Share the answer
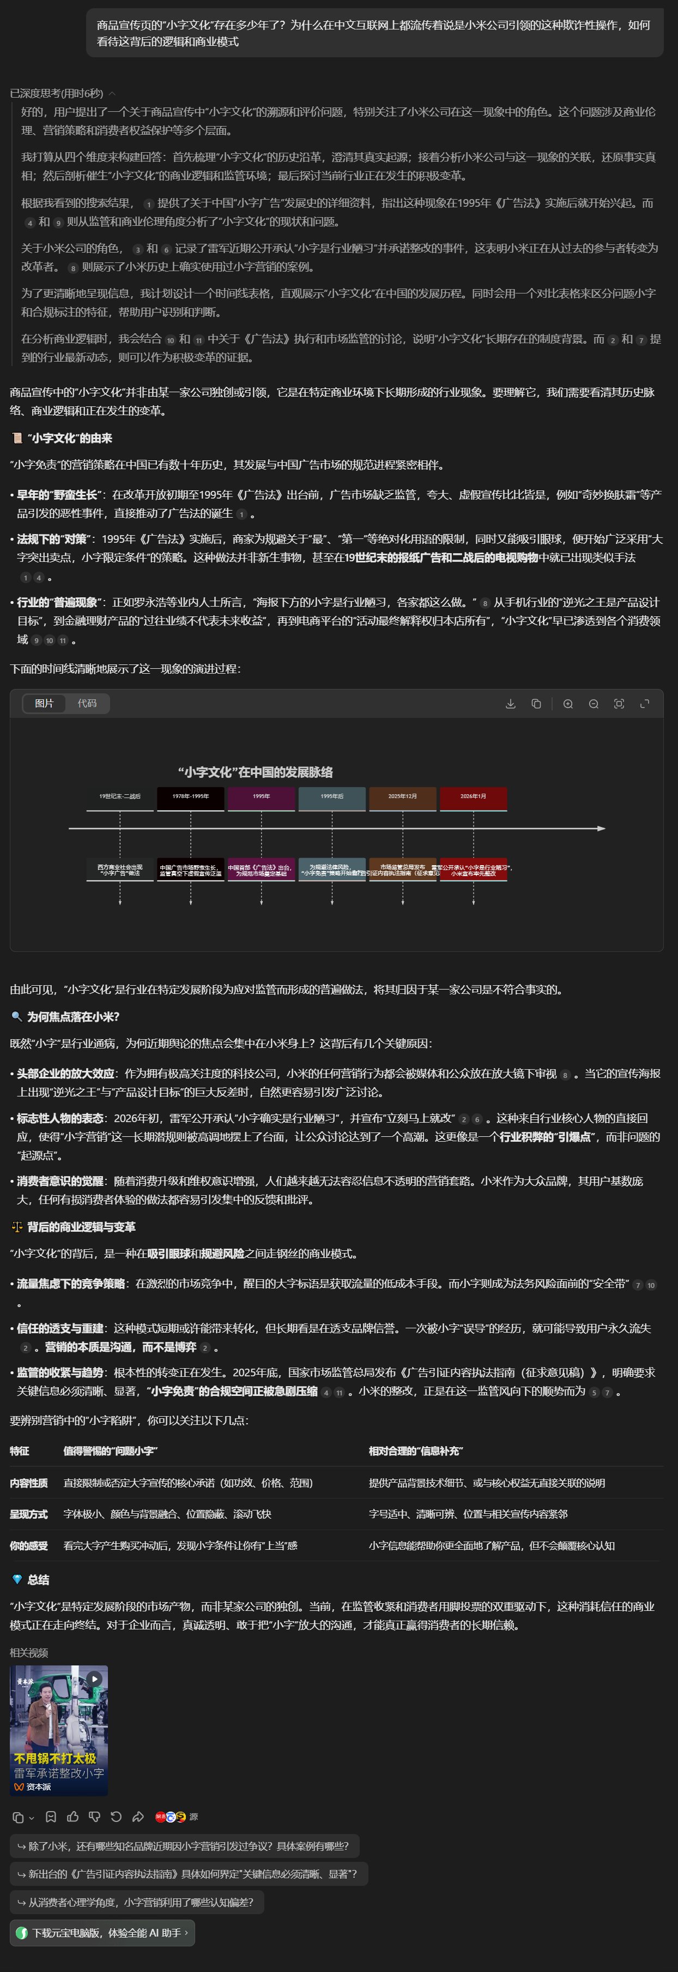Image resolution: width=678 pixels, height=1972 pixels. (138, 1817)
